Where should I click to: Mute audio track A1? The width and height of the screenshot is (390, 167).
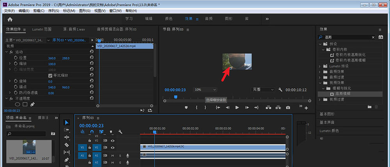[113, 155]
